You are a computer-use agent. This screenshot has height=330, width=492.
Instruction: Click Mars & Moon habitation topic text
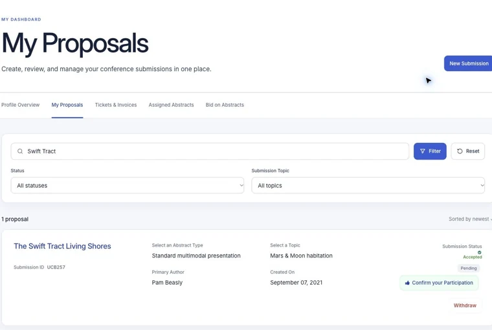[x=301, y=256]
